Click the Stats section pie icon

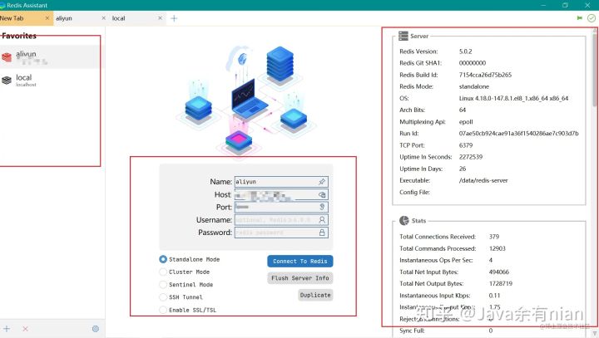click(x=403, y=221)
